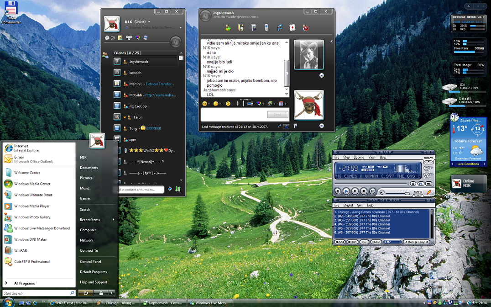
Task: Pause playback in Winamp
Action: [x=355, y=191]
